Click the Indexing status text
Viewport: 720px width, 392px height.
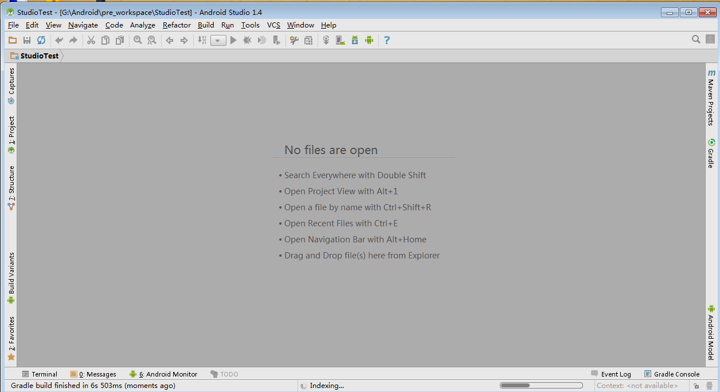tap(327, 386)
